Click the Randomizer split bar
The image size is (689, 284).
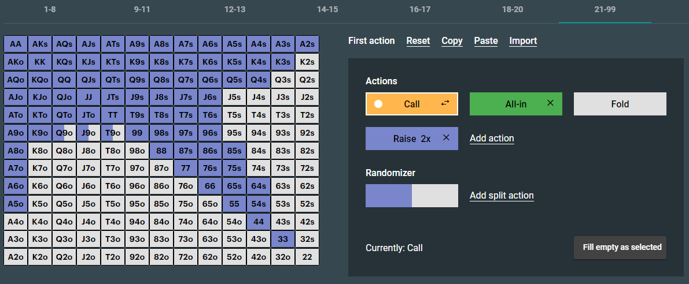[x=412, y=196]
